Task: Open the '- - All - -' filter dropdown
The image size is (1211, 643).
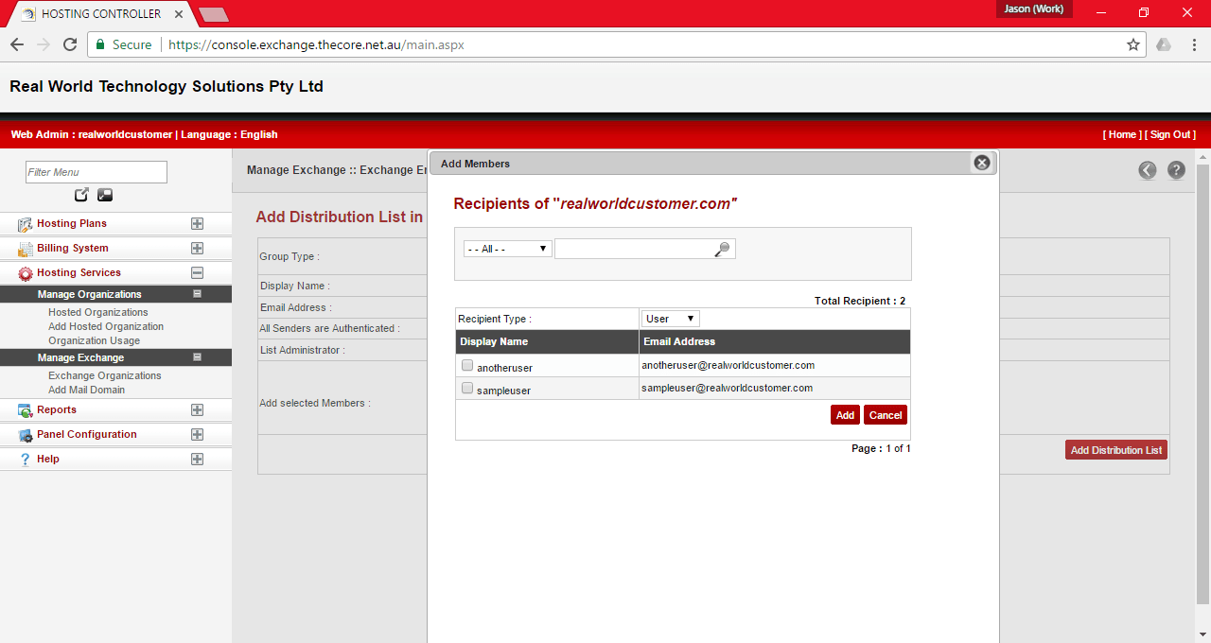Action: pyautogui.click(x=507, y=248)
